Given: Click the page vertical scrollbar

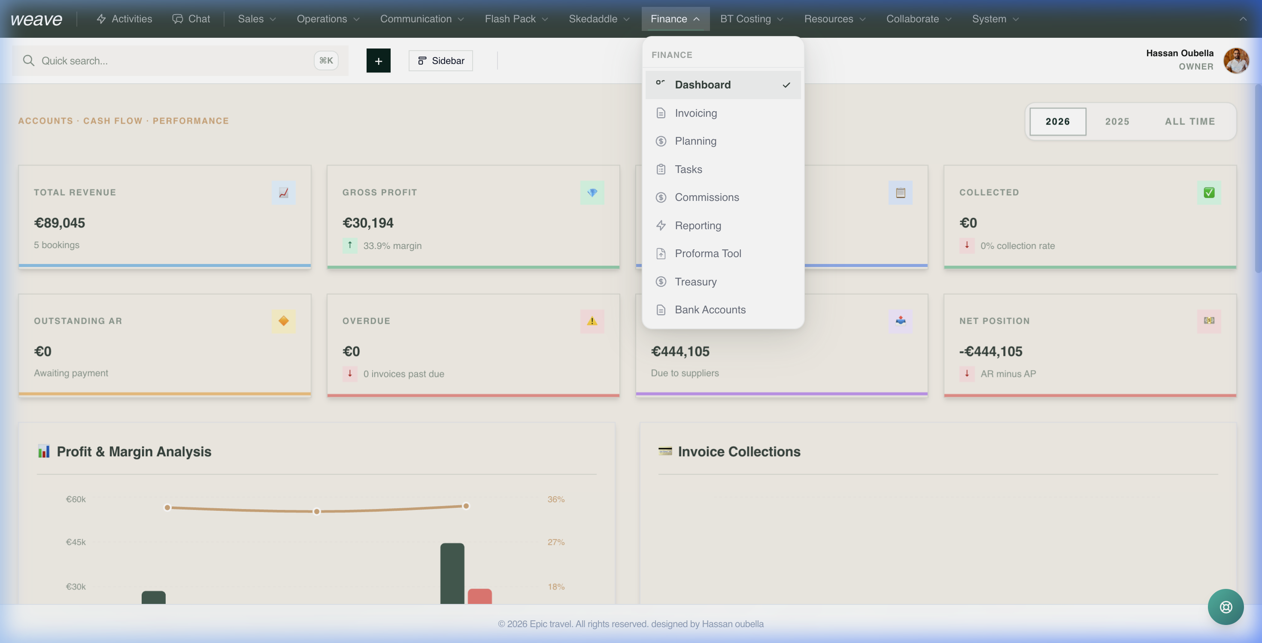Looking at the screenshot, I should pos(1258,178).
